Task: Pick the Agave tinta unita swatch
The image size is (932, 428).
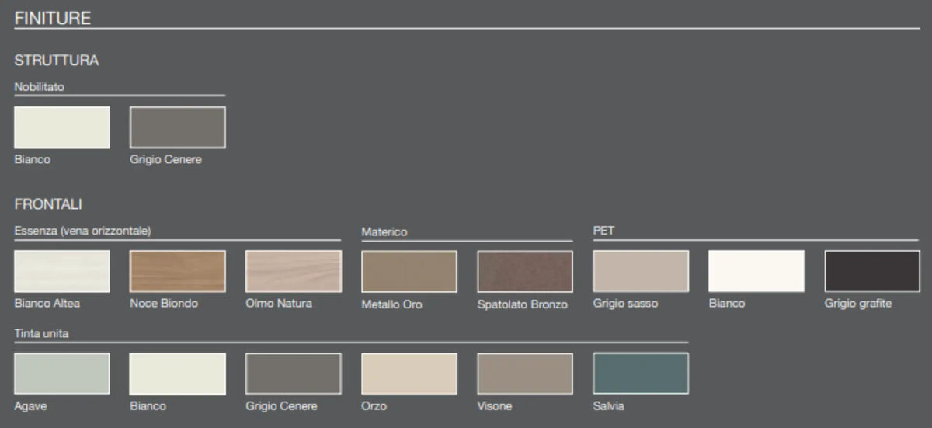Action: click(62, 374)
